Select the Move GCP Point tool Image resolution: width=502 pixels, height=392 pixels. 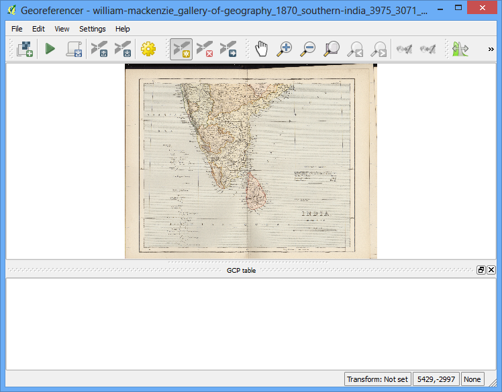[228, 49]
